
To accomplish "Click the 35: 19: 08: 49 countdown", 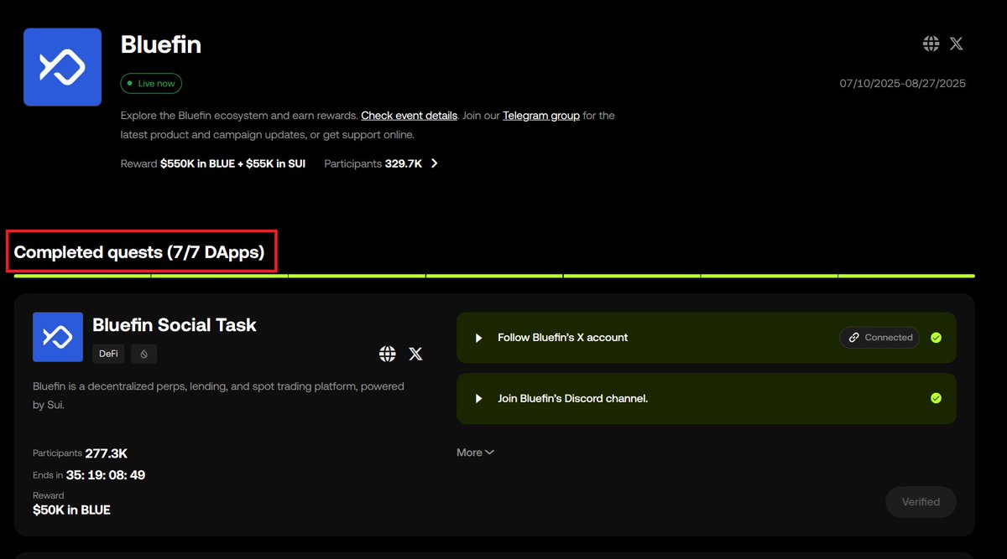I will coord(106,475).
